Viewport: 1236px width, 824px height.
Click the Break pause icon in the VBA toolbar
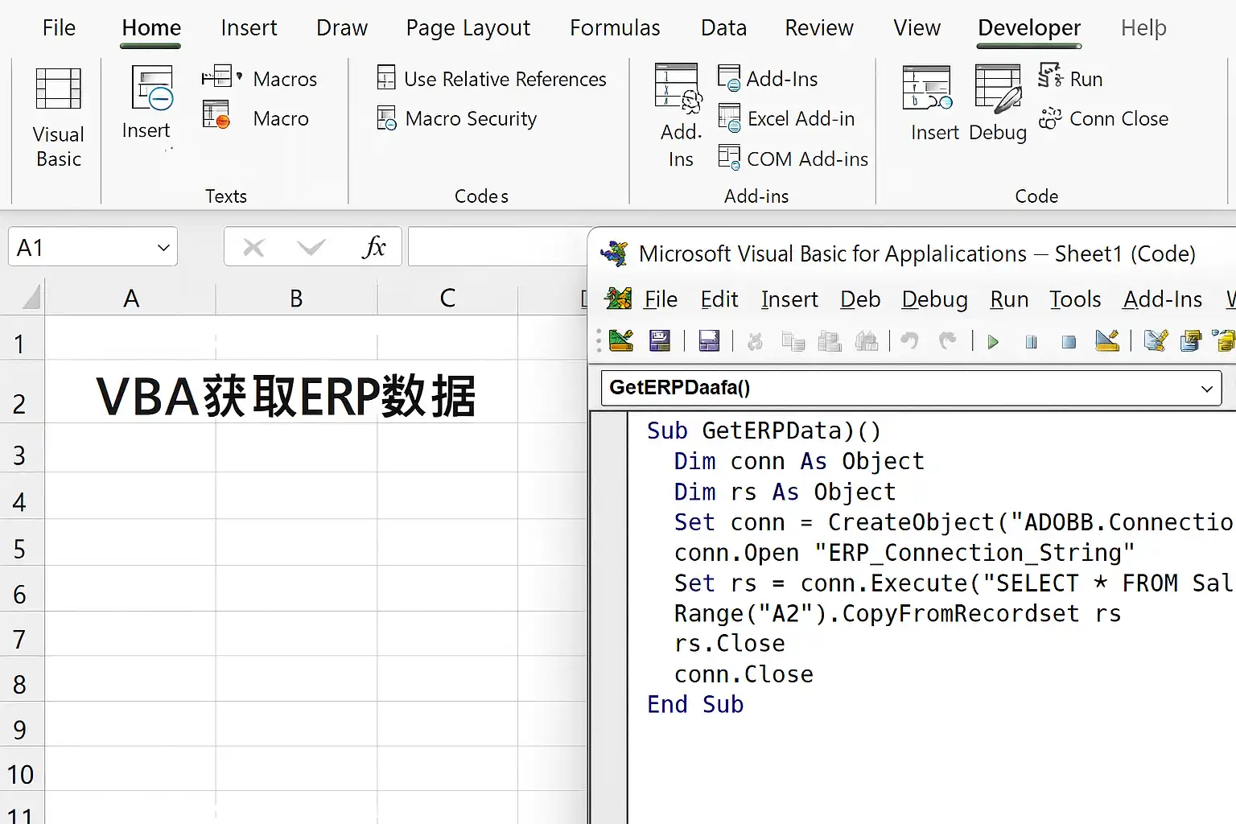click(1031, 342)
